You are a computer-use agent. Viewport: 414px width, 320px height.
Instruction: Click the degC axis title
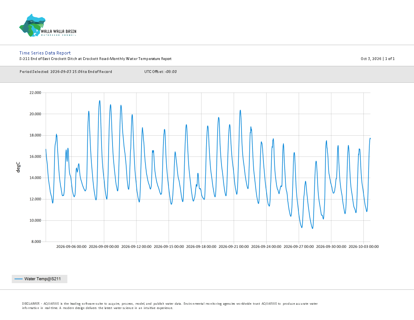18,167
